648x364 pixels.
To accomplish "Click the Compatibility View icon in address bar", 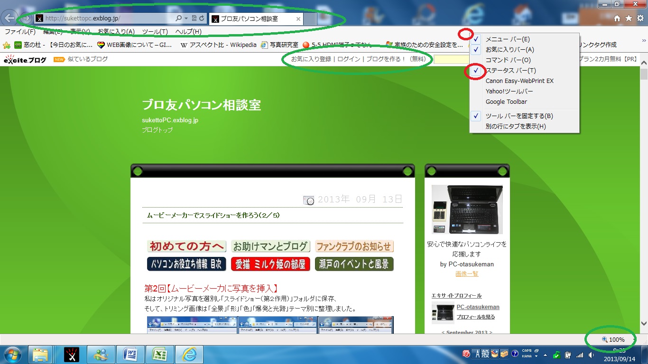I will pos(194,18).
